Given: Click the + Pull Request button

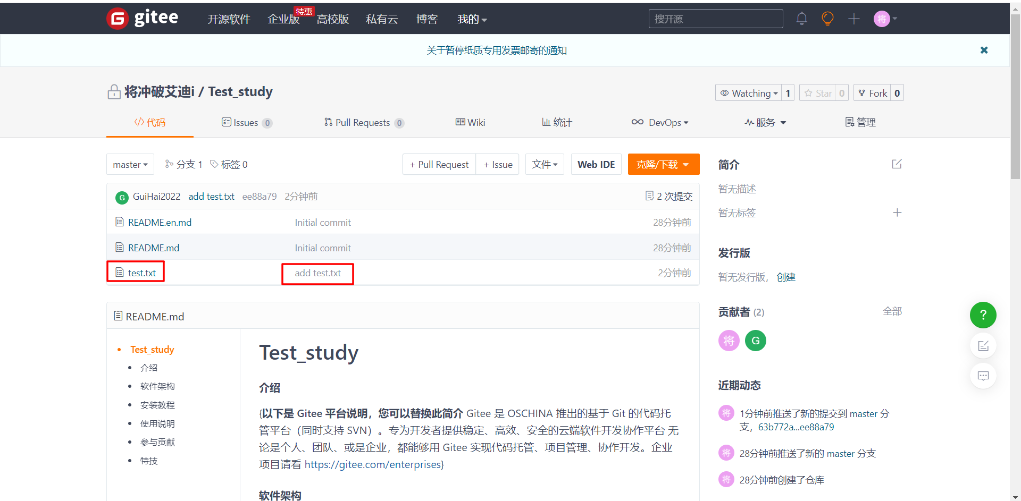Looking at the screenshot, I should pos(439,164).
